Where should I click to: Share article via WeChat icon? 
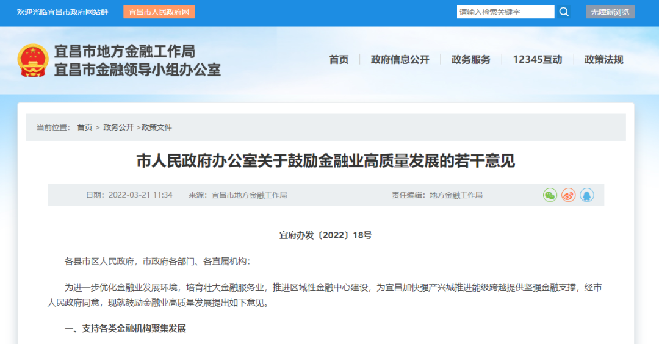tap(550, 195)
